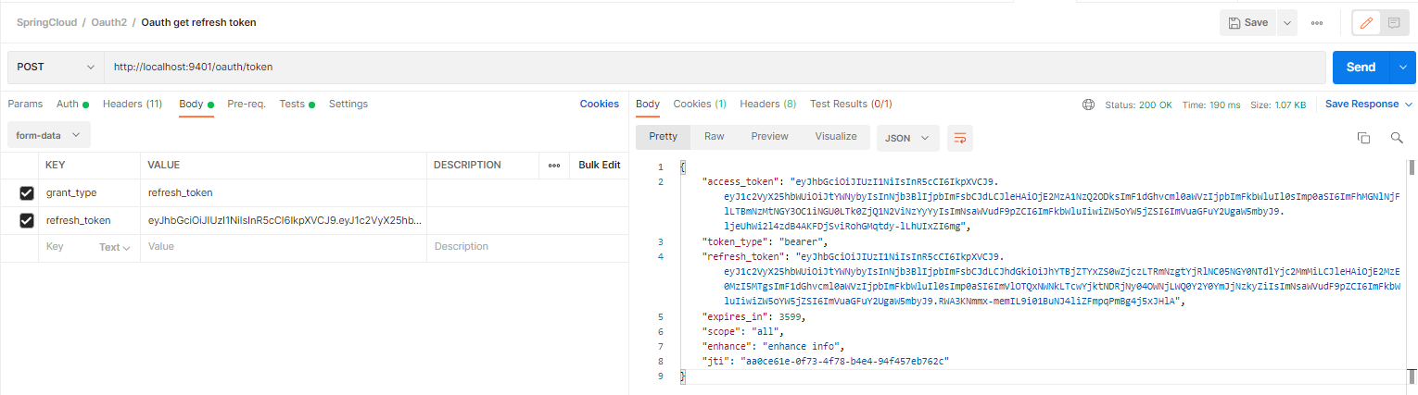This screenshot has height=395, width=1418.
Task: Open the comments icon panel
Action: tap(1393, 23)
